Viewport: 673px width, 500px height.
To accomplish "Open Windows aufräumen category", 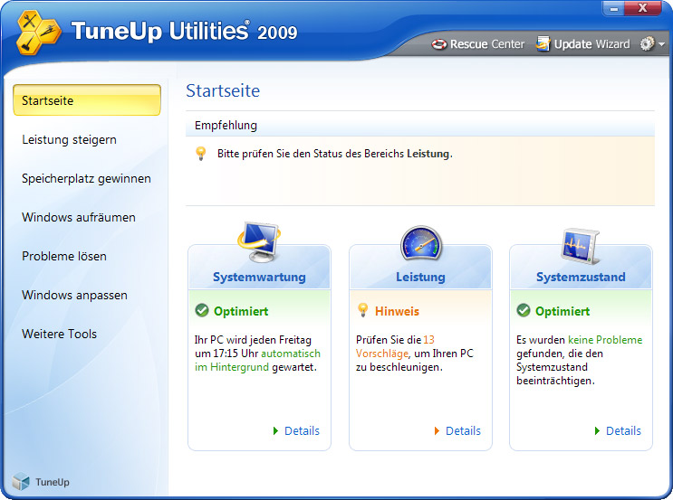I will coord(79,217).
